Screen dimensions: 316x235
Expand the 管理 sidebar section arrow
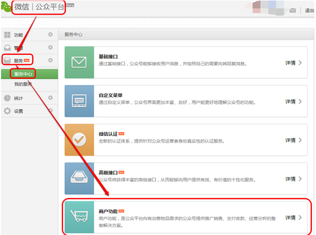coord(51,48)
